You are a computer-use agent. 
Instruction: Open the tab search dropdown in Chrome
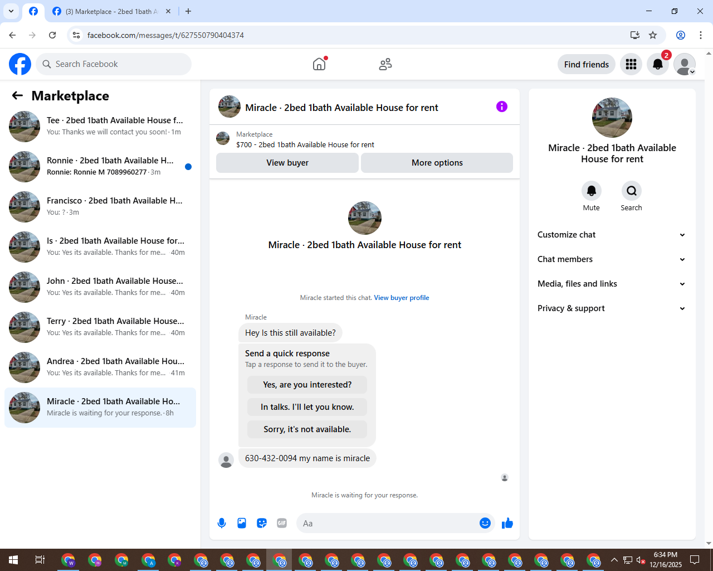tap(11, 11)
